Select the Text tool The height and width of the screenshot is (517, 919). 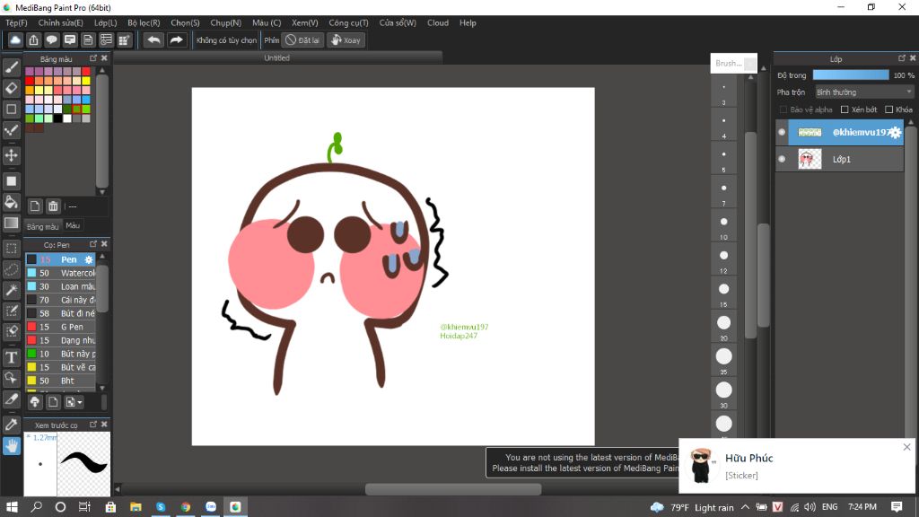coord(12,357)
